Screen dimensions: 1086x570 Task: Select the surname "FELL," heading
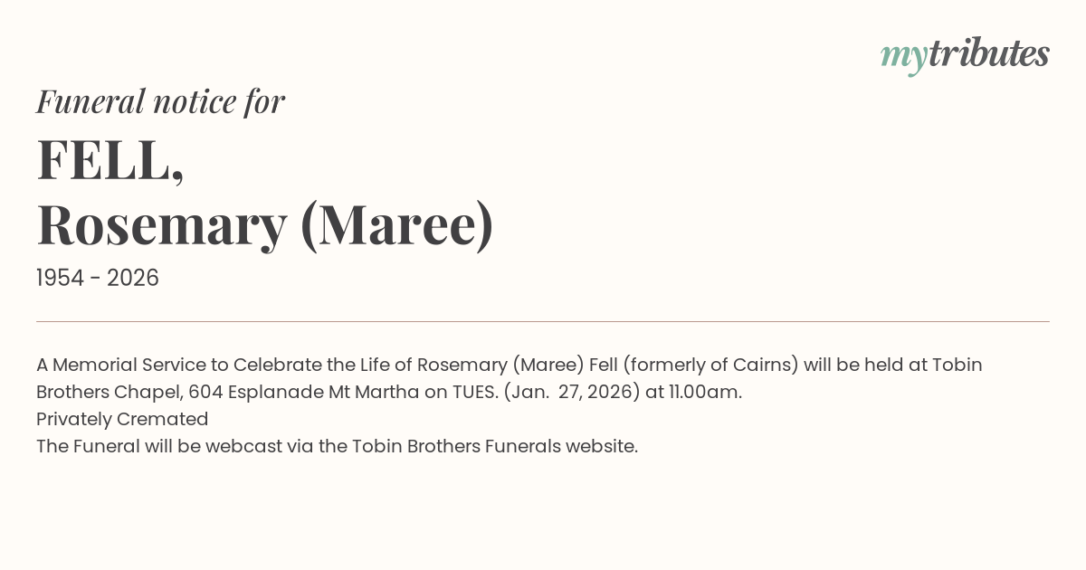[x=110, y=159]
